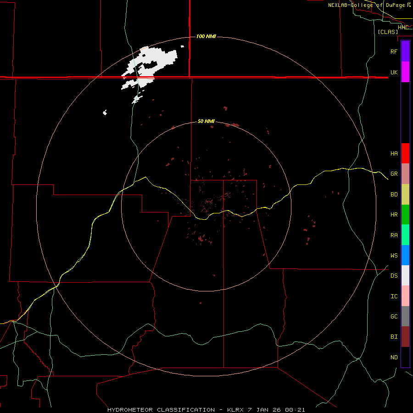Select the light pink IC legend swatch
This screenshot has width=413, height=413.
click(x=405, y=296)
